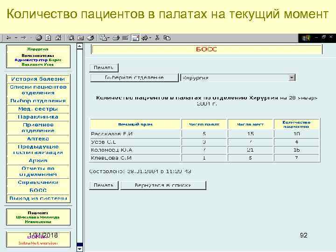Viewport: 336px width, 252px height.
Task: Click the Mail toolbar icon
Action: click(104, 38)
